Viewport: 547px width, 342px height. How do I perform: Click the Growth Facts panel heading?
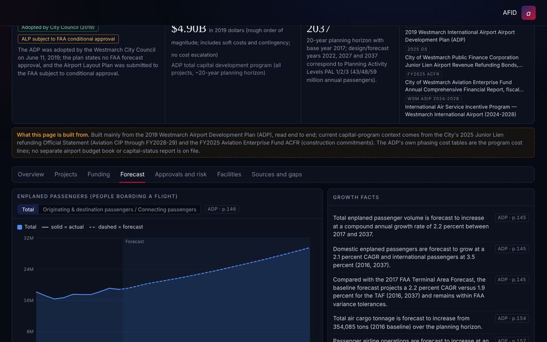pos(356,197)
